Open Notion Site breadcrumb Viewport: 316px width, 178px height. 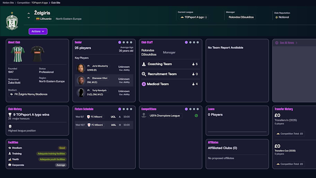tap(8, 3)
